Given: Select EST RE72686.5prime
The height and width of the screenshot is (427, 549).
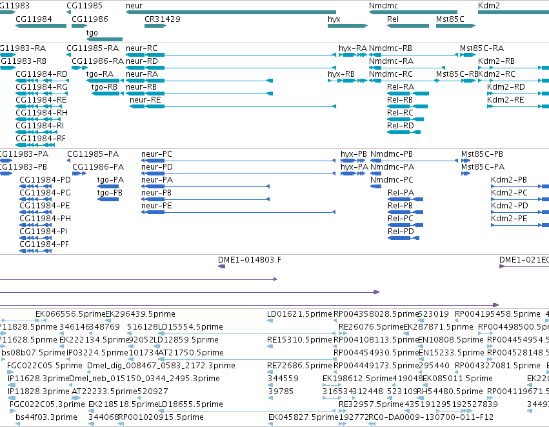Looking at the screenshot, I should (x=270, y=372).
